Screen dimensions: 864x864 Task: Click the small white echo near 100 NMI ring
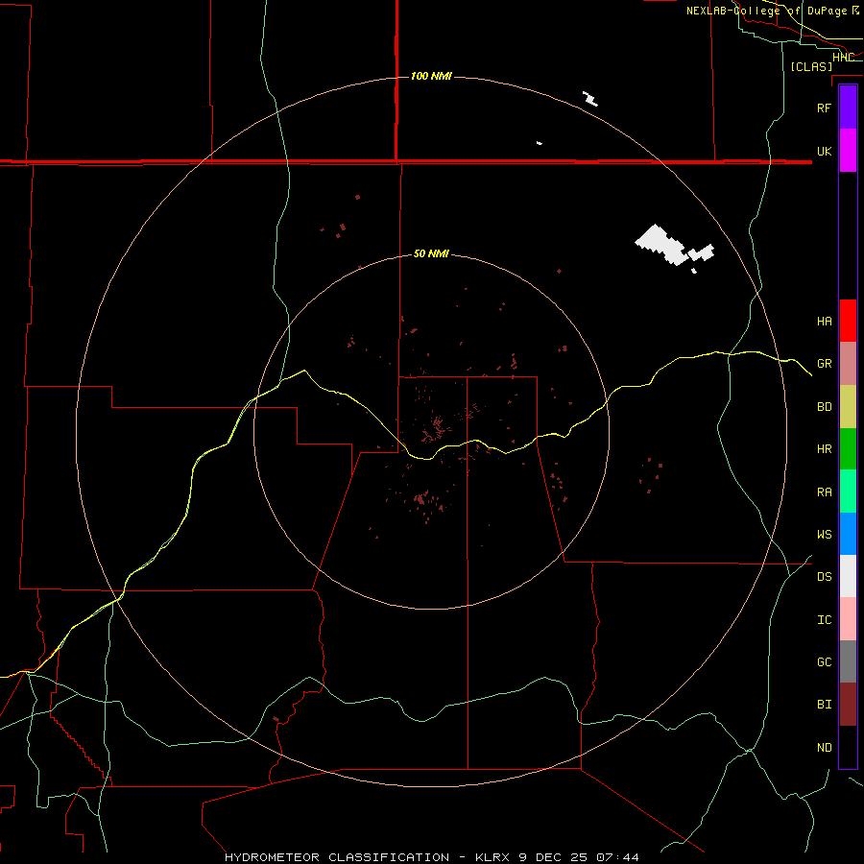pos(590,99)
